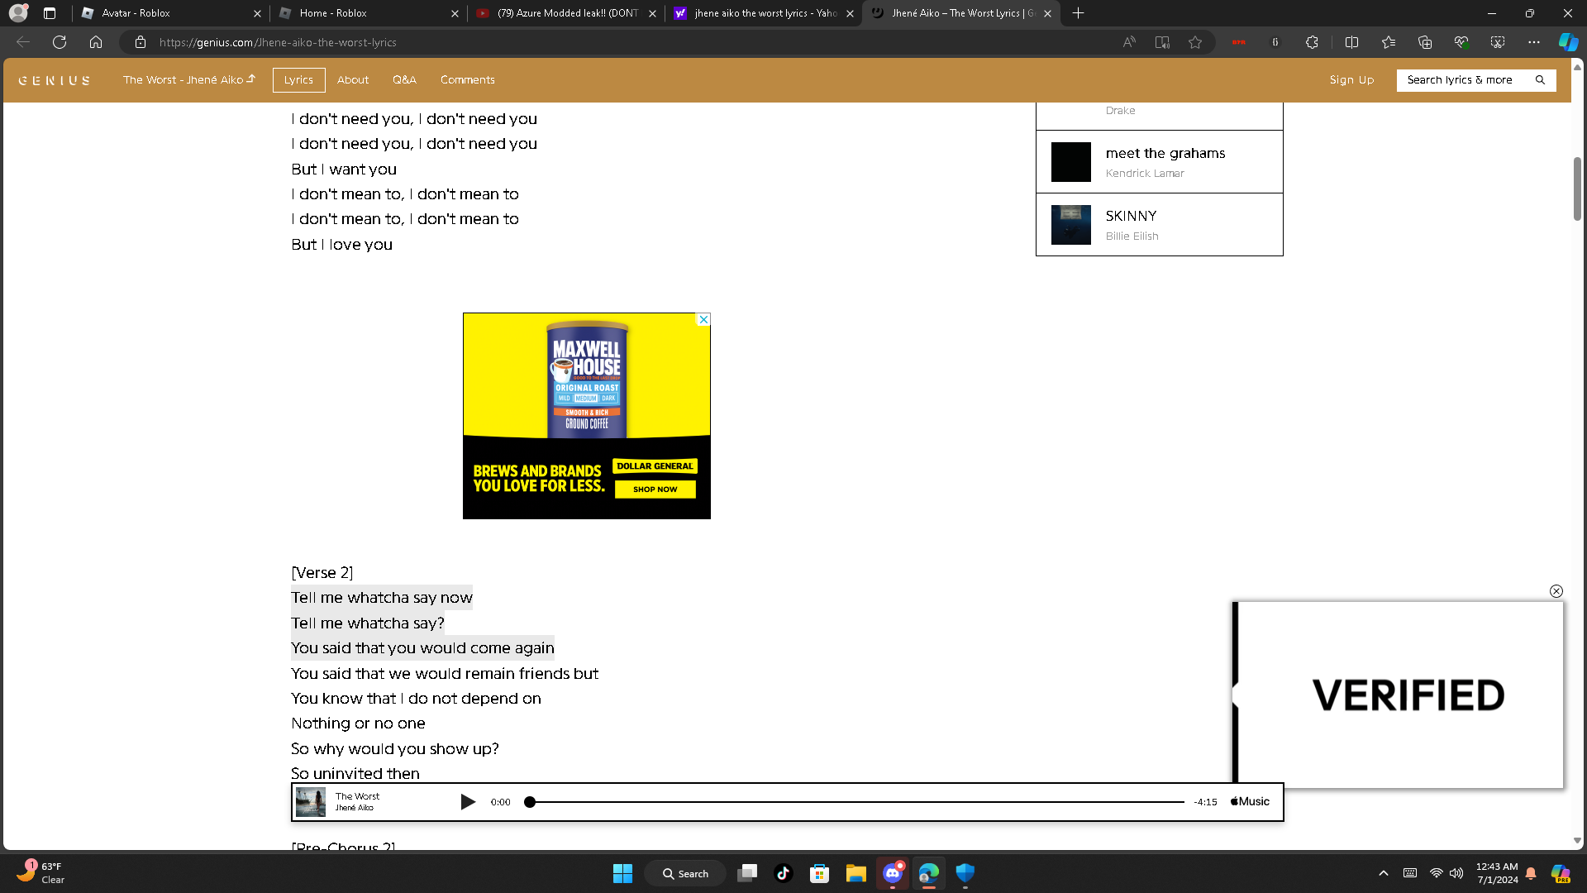Open Windows Security shield on taskbar

(965, 873)
